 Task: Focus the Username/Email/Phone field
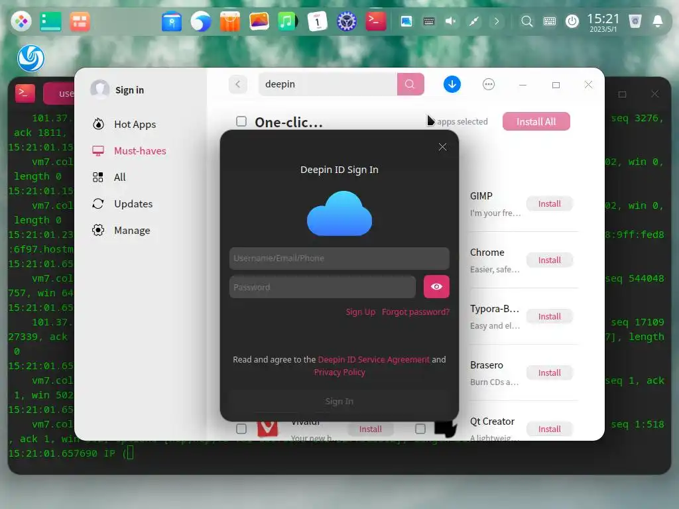(x=339, y=258)
